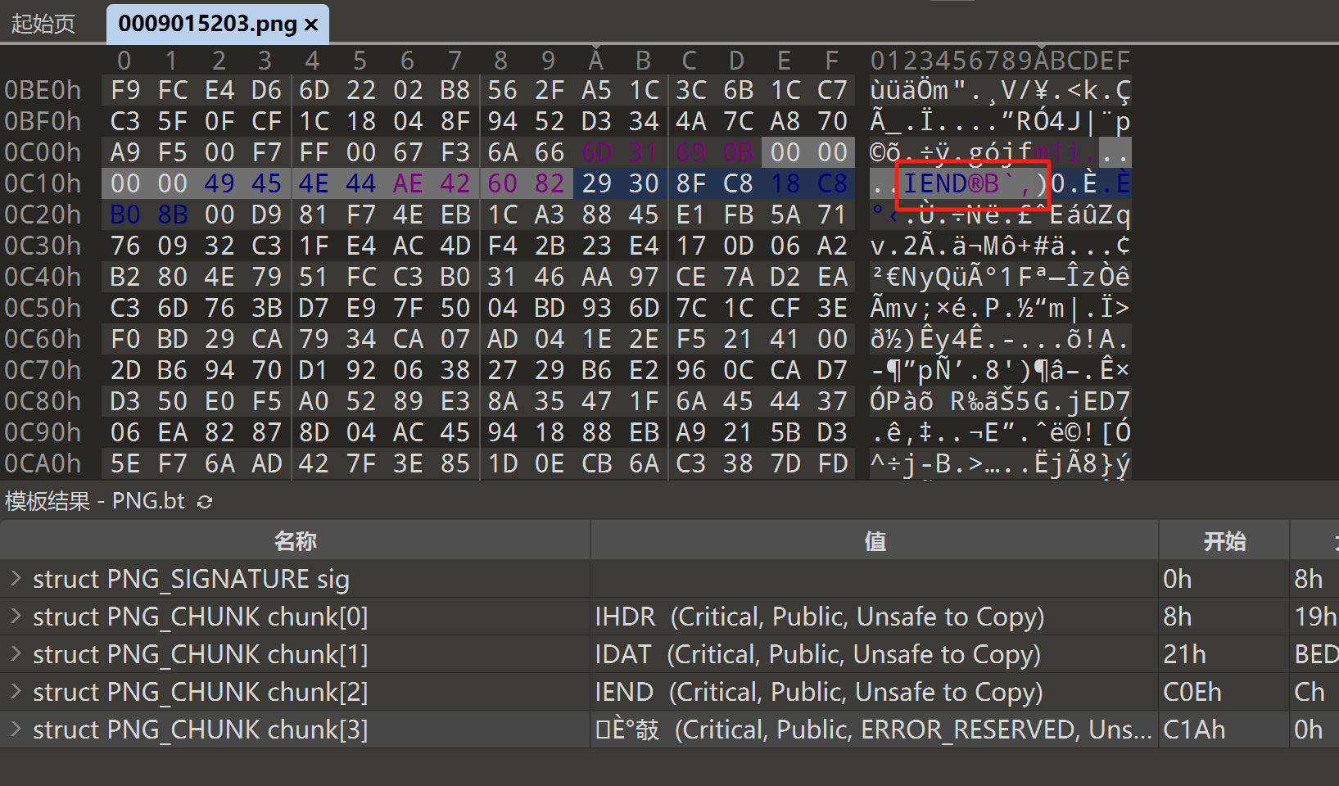The image size is (1339, 786).
Task: Click the ERROR_RESERVED chunk value cell
Action: tap(874, 730)
